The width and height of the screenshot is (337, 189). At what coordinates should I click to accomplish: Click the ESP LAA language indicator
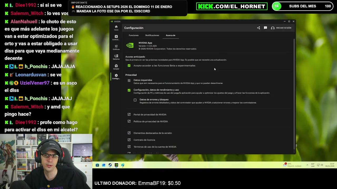[313, 165]
